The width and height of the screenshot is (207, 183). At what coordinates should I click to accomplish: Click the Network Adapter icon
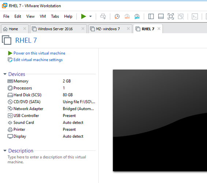coord(10,108)
